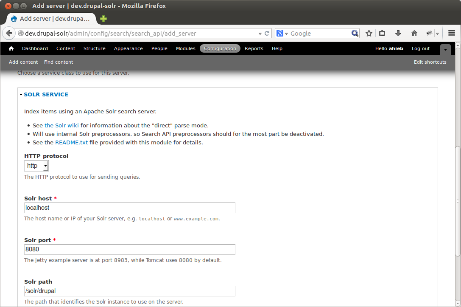Open the HTTP protocol dropdown
This screenshot has width=461, height=307.
pos(36,166)
